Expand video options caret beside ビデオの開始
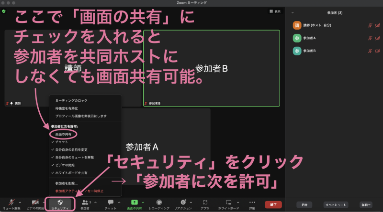The height and width of the screenshot is (212, 383). click(x=44, y=202)
